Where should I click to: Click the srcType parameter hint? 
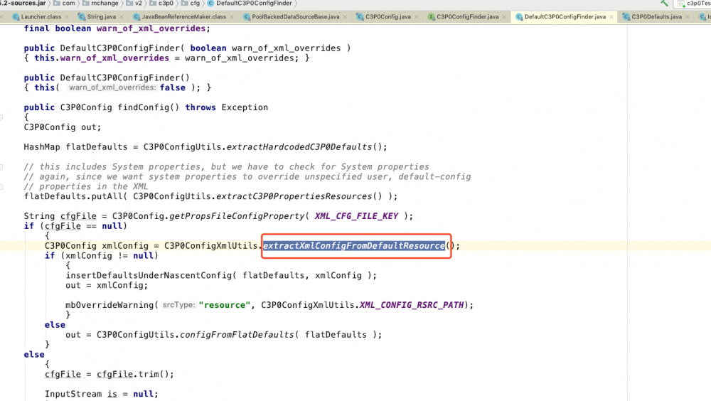click(x=178, y=305)
